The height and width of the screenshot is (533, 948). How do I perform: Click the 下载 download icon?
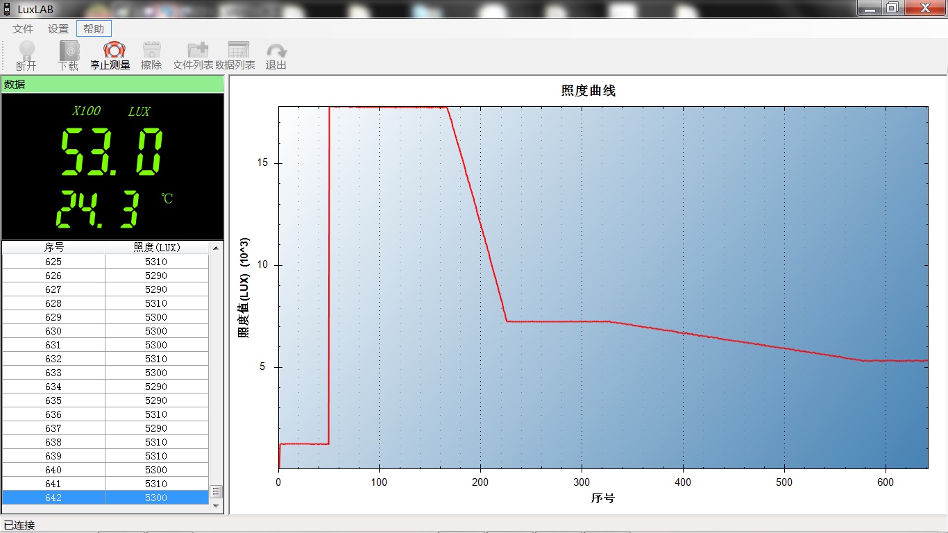(69, 51)
